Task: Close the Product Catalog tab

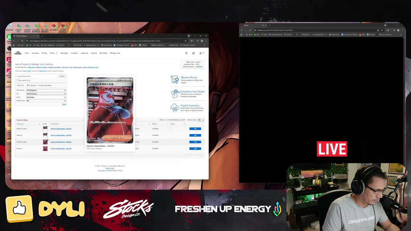Action: tap(38, 36)
